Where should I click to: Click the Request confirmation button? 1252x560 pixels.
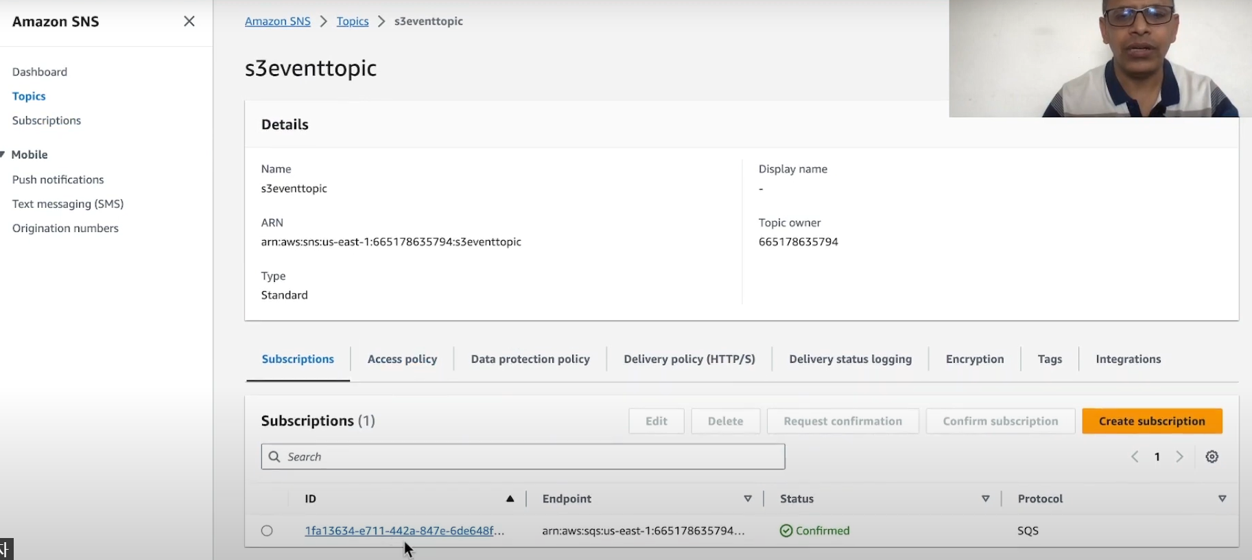[x=842, y=421]
